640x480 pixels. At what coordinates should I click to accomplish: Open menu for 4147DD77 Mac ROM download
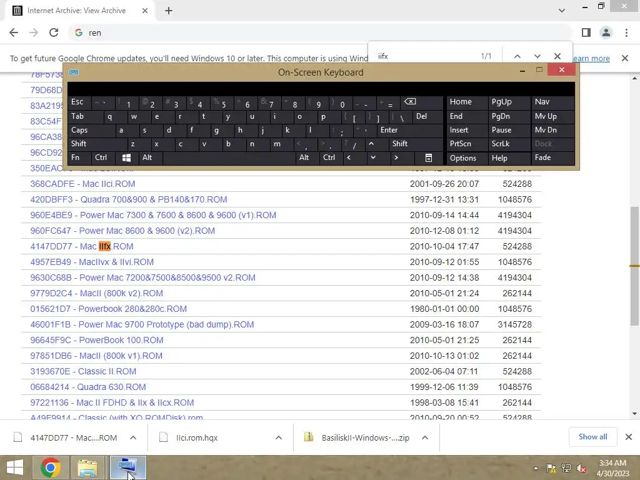click(133, 437)
